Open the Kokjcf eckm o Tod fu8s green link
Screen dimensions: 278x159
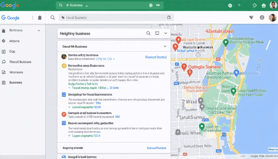[83, 84]
